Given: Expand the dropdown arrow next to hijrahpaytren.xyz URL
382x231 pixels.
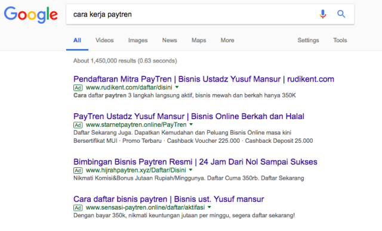Looking at the screenshot, I should 191,170.
